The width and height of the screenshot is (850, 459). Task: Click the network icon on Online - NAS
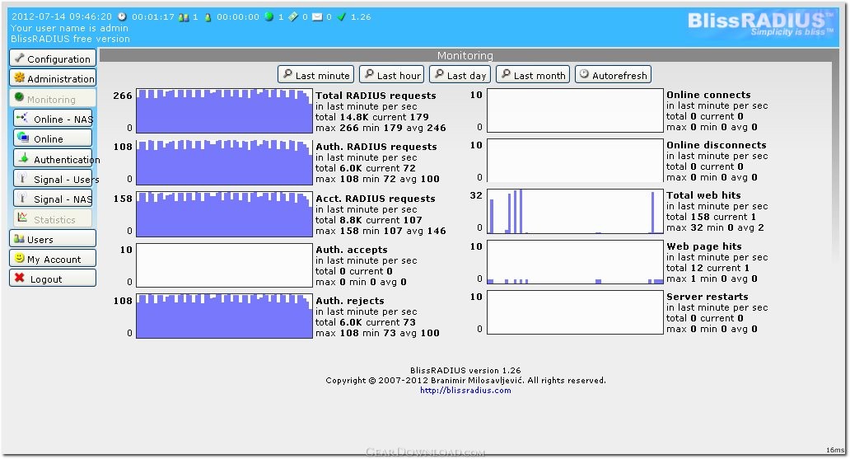point(23,117)
